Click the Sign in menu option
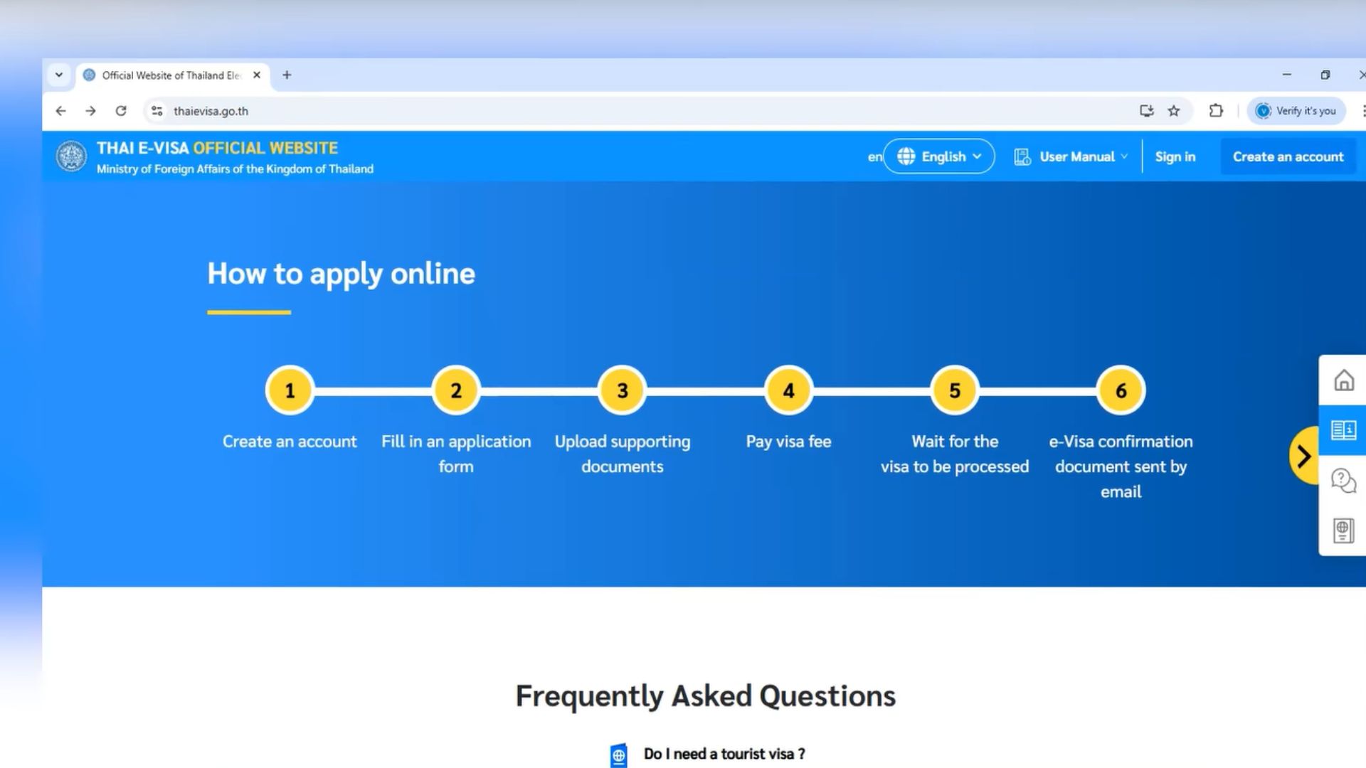 click(x=1174, y=156)
